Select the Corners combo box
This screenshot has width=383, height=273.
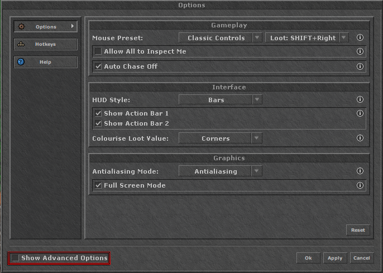tap(221, 138)
